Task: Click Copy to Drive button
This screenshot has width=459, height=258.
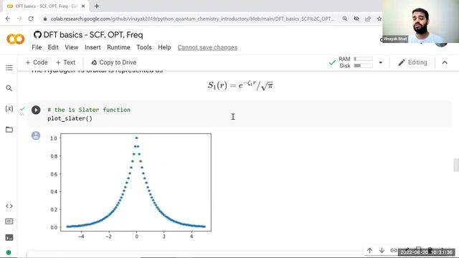Action: (x=113, y=62)
